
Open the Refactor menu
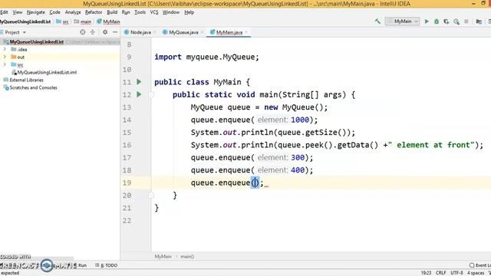coord(94,12)
